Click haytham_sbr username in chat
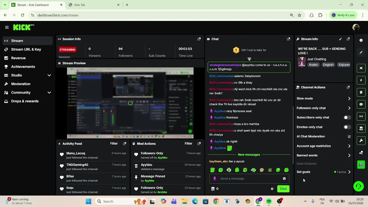The width and height of the screenshot is (368, 207). pyautogui.click(x=218, y=162)
